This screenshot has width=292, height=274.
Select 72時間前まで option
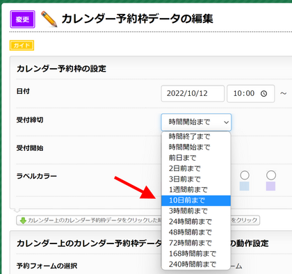[196, 243]
